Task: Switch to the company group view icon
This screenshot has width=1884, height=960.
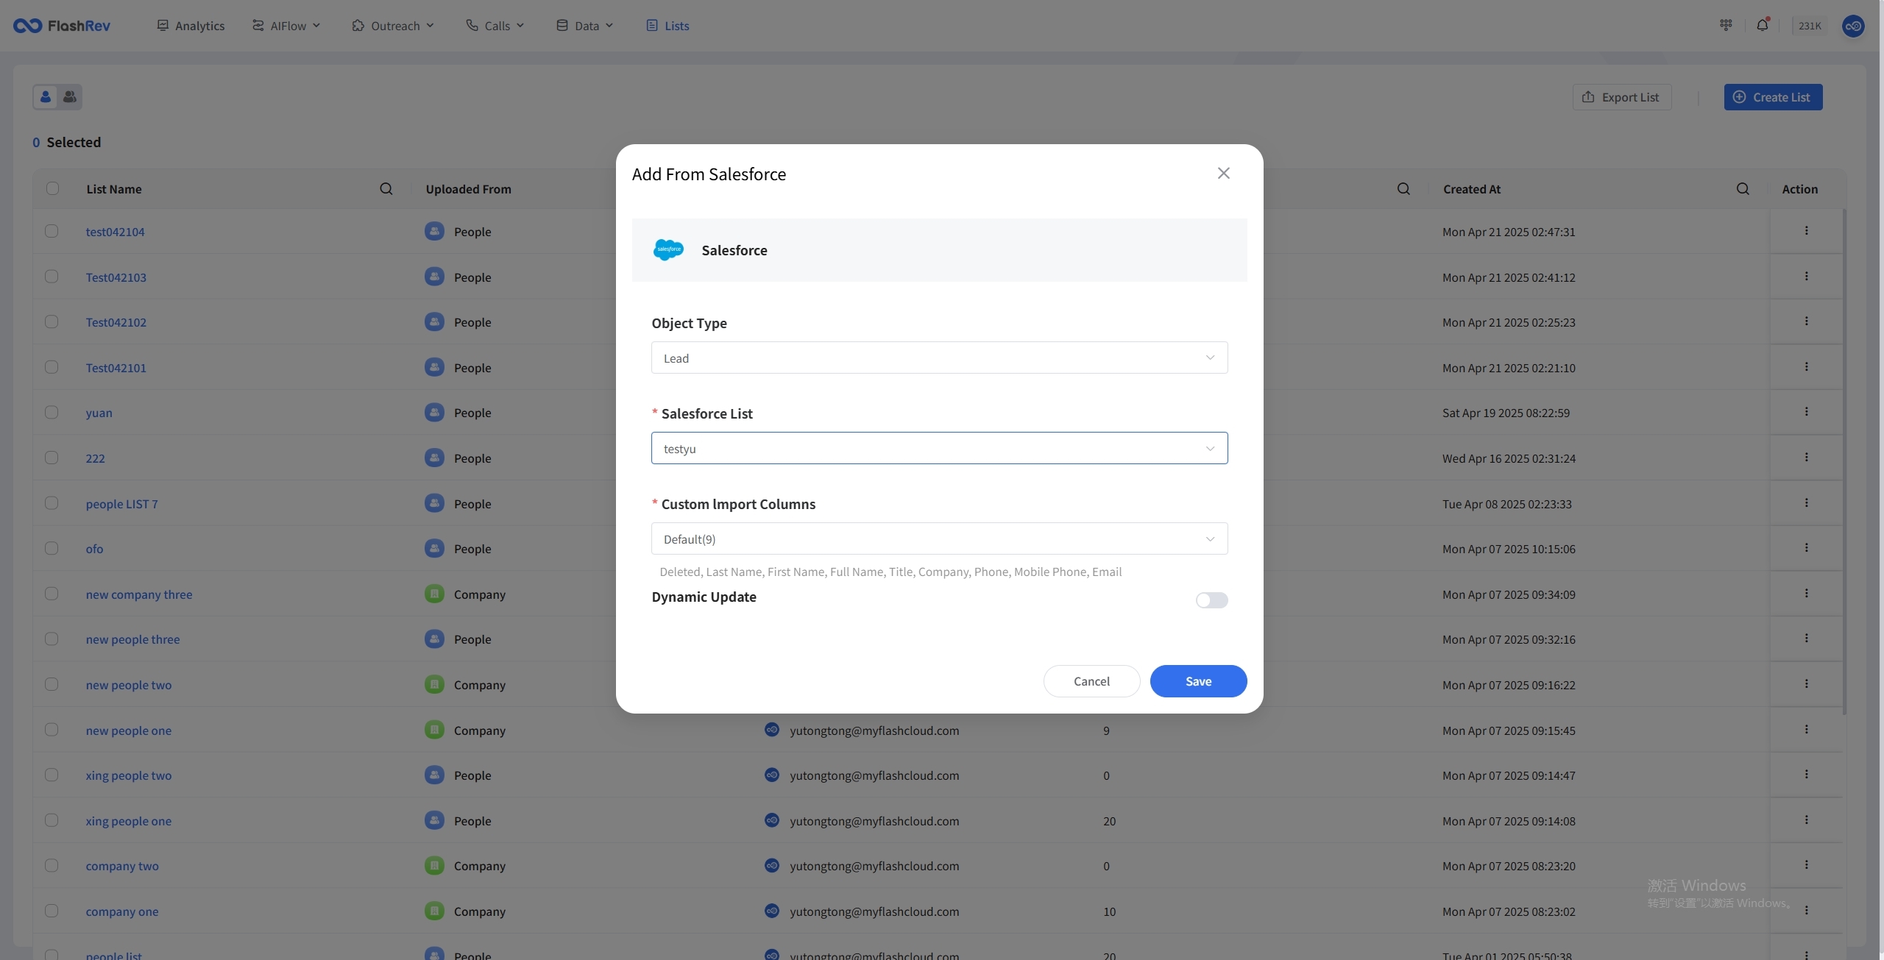Action: 70,97
